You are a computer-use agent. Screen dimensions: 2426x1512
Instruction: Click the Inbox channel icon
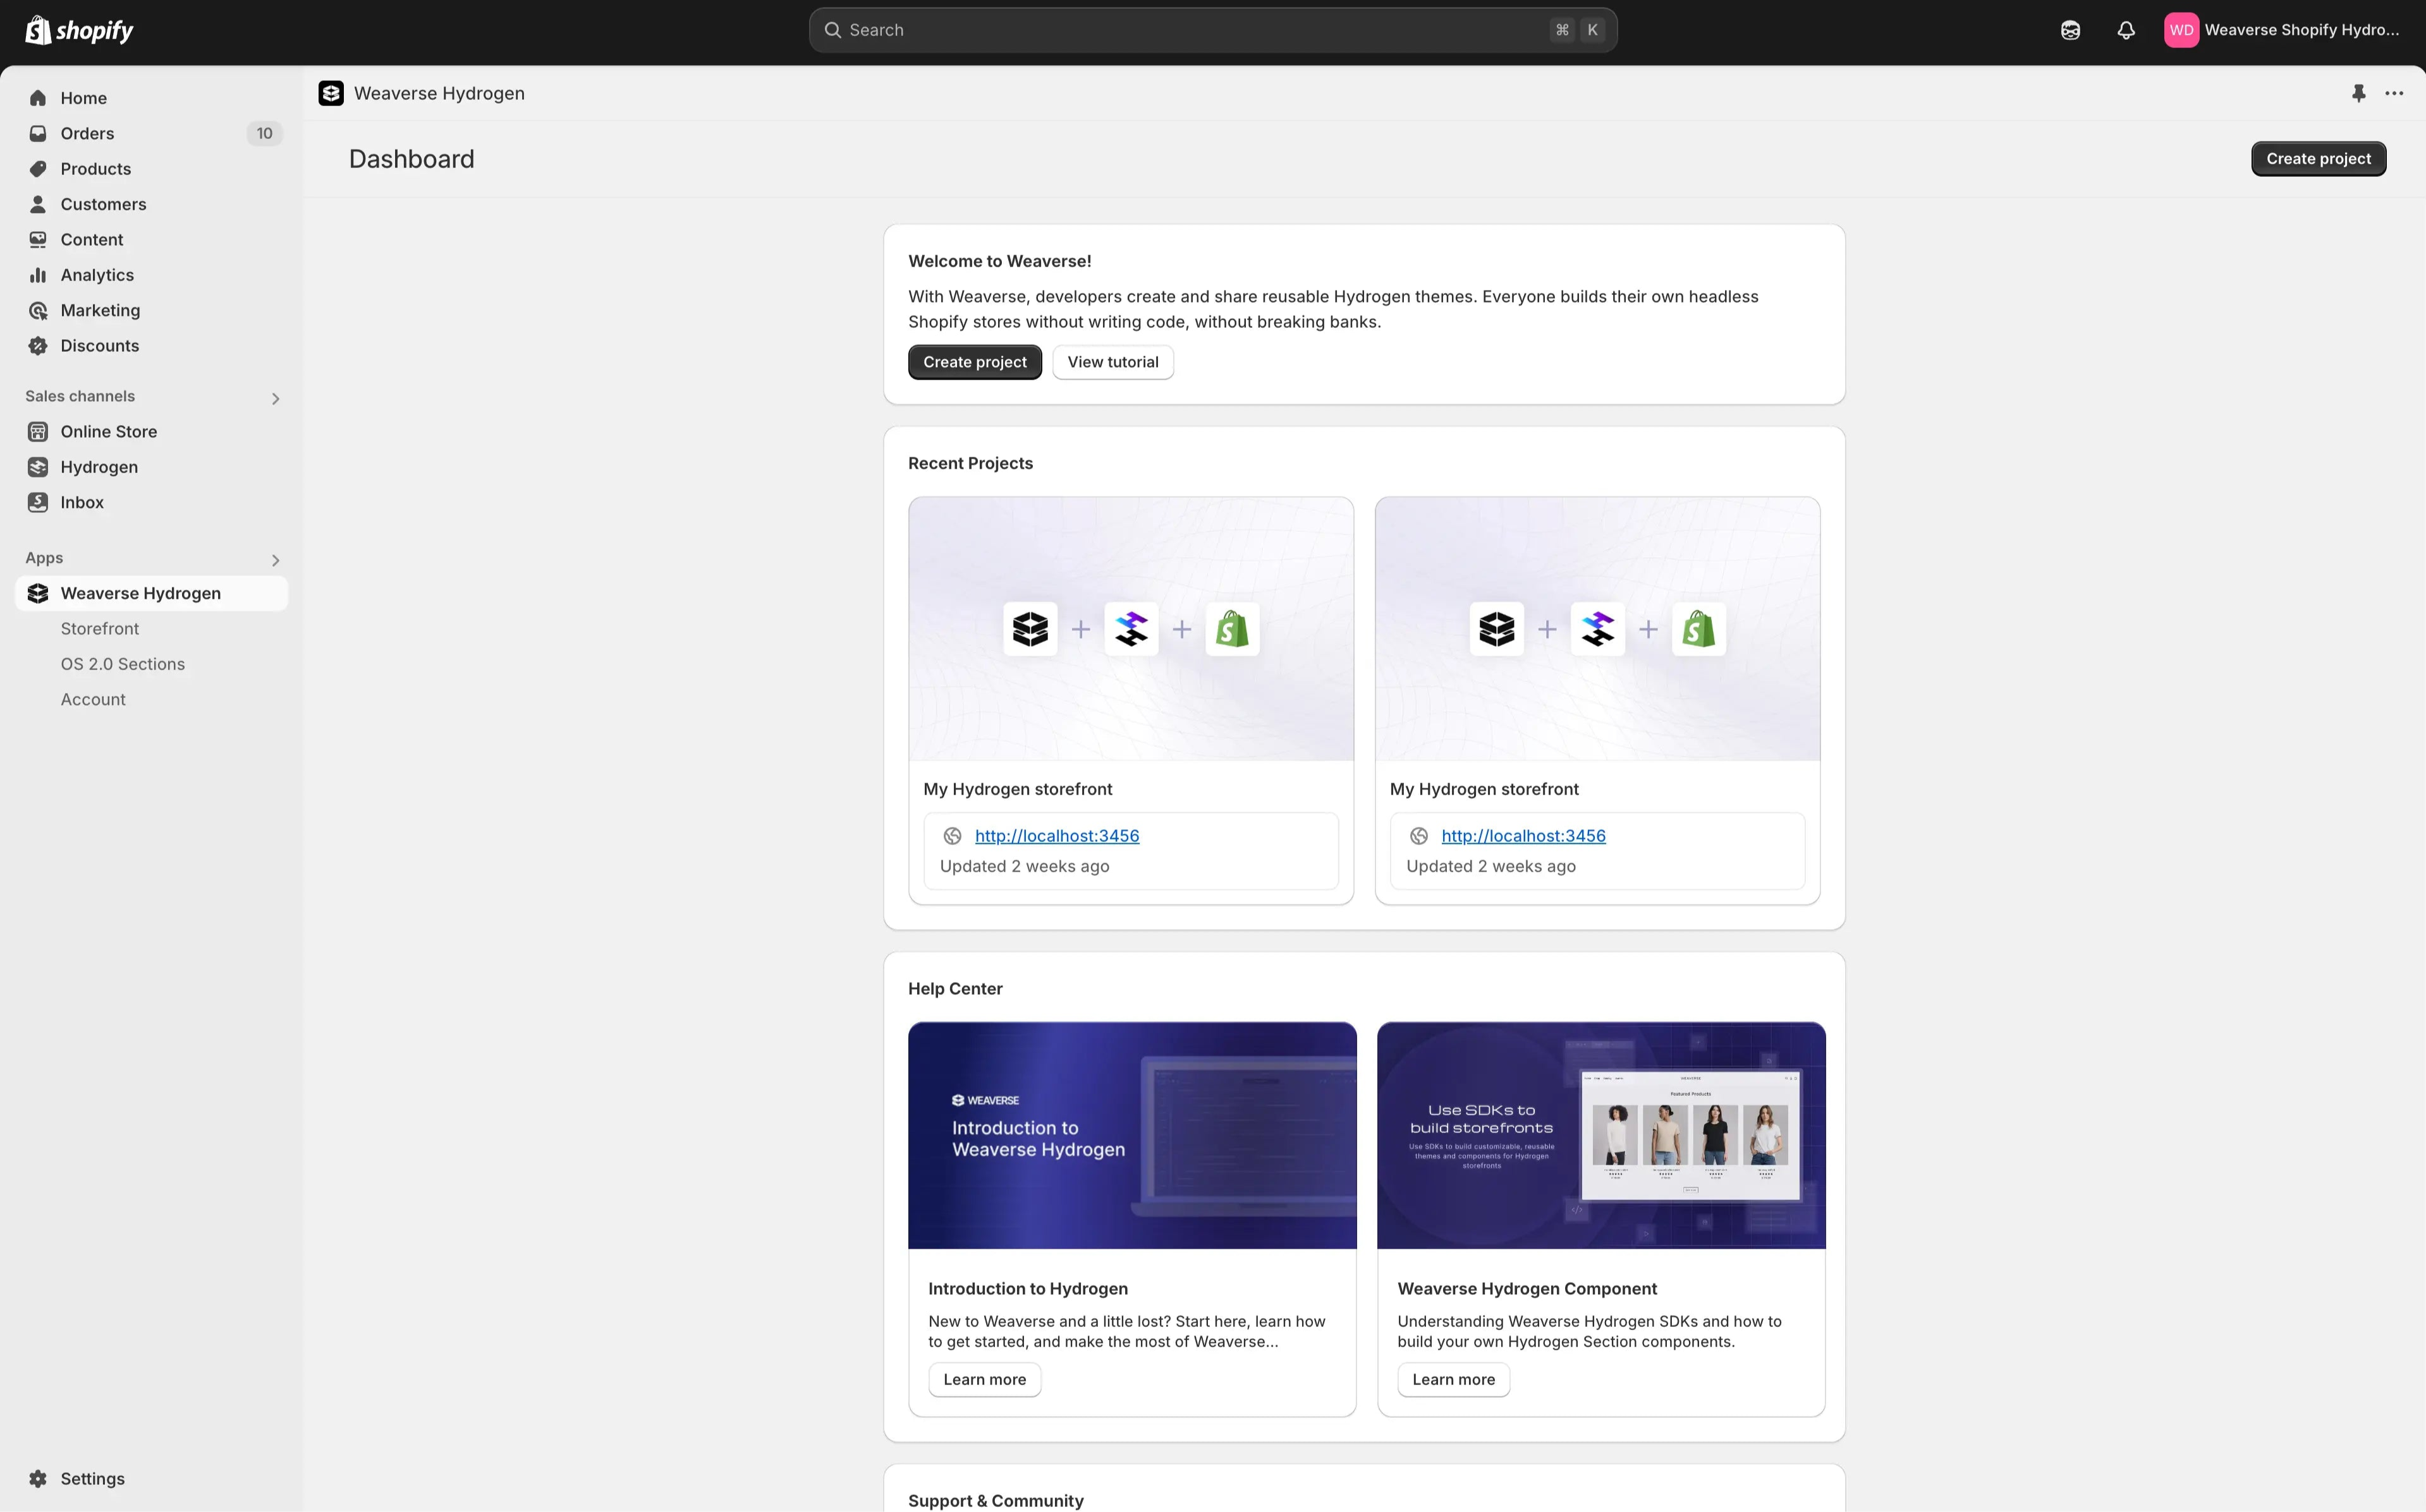[x=38, y=502]
